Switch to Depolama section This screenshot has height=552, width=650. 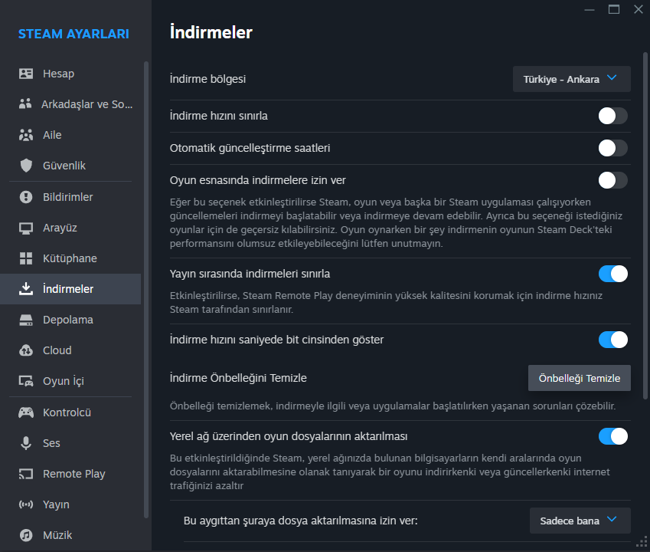(70, 320)
